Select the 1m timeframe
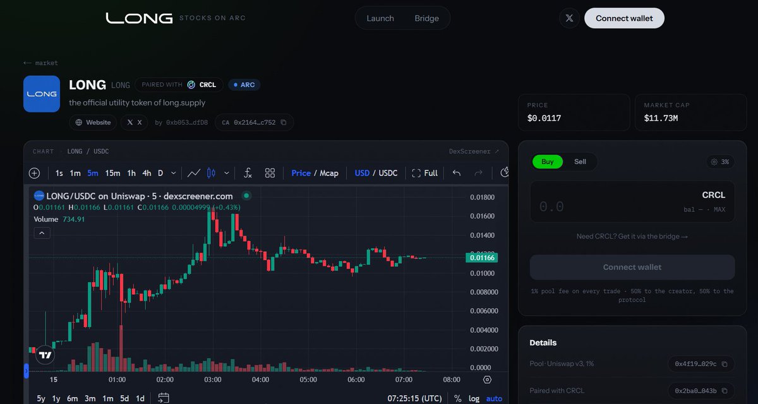Viewport: 758px width, 404px height. [75, 173]
